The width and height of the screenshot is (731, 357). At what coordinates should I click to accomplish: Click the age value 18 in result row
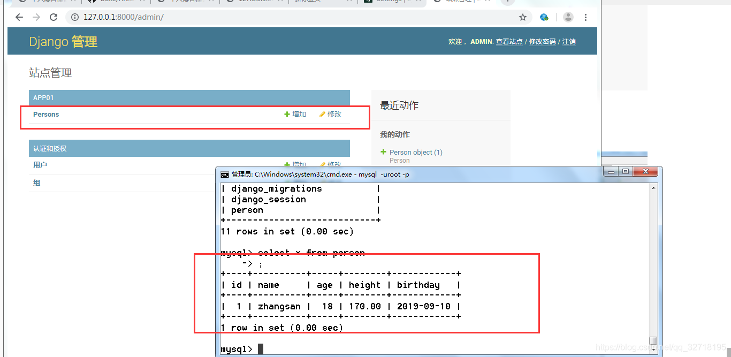click(328, 306)
